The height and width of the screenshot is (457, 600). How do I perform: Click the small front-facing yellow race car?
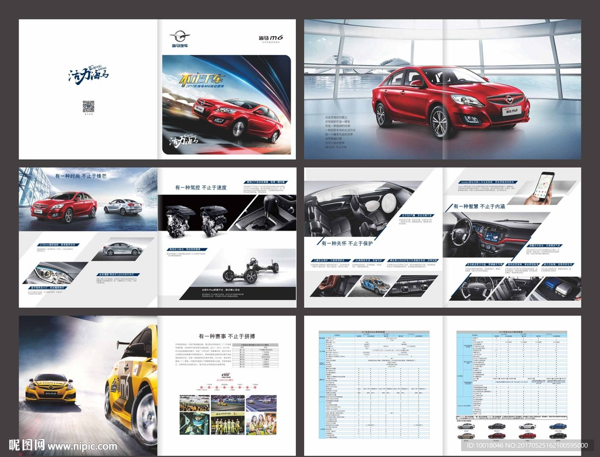click(x=50, y=388)
